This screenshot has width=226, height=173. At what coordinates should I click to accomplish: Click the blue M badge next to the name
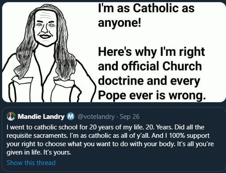[x=71, y=117]
